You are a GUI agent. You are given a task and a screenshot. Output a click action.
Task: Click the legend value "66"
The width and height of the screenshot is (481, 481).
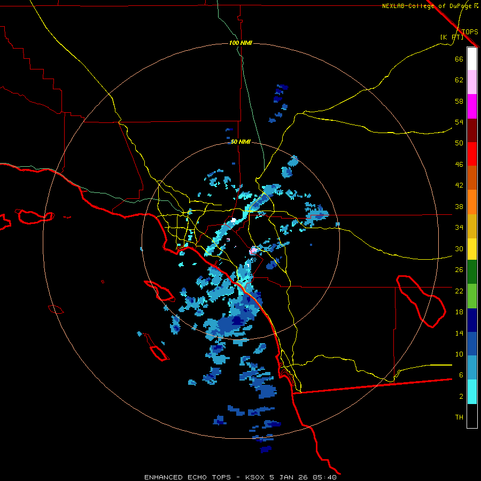coord(459,59)
